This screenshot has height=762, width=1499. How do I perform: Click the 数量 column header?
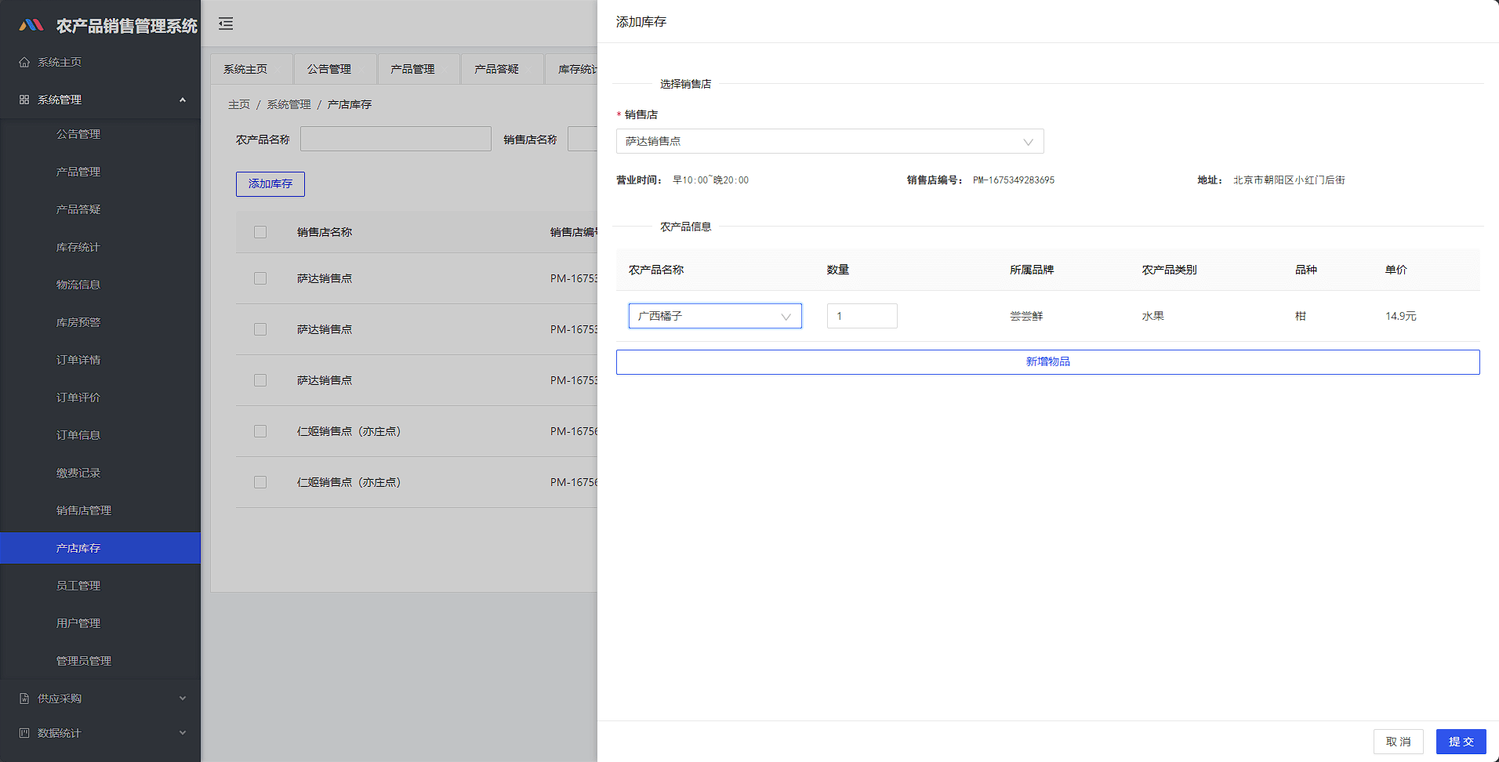pyautogui.click(x=838, y=270)
